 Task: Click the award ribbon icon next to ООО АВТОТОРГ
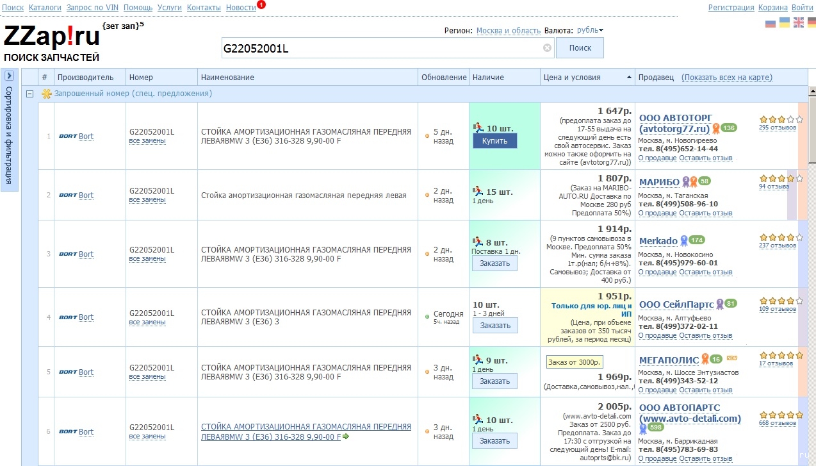point(716,128)
